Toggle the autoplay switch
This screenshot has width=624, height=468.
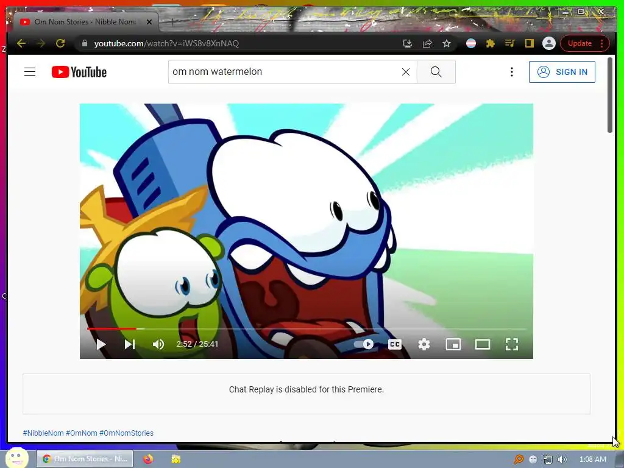coord(364,344)
